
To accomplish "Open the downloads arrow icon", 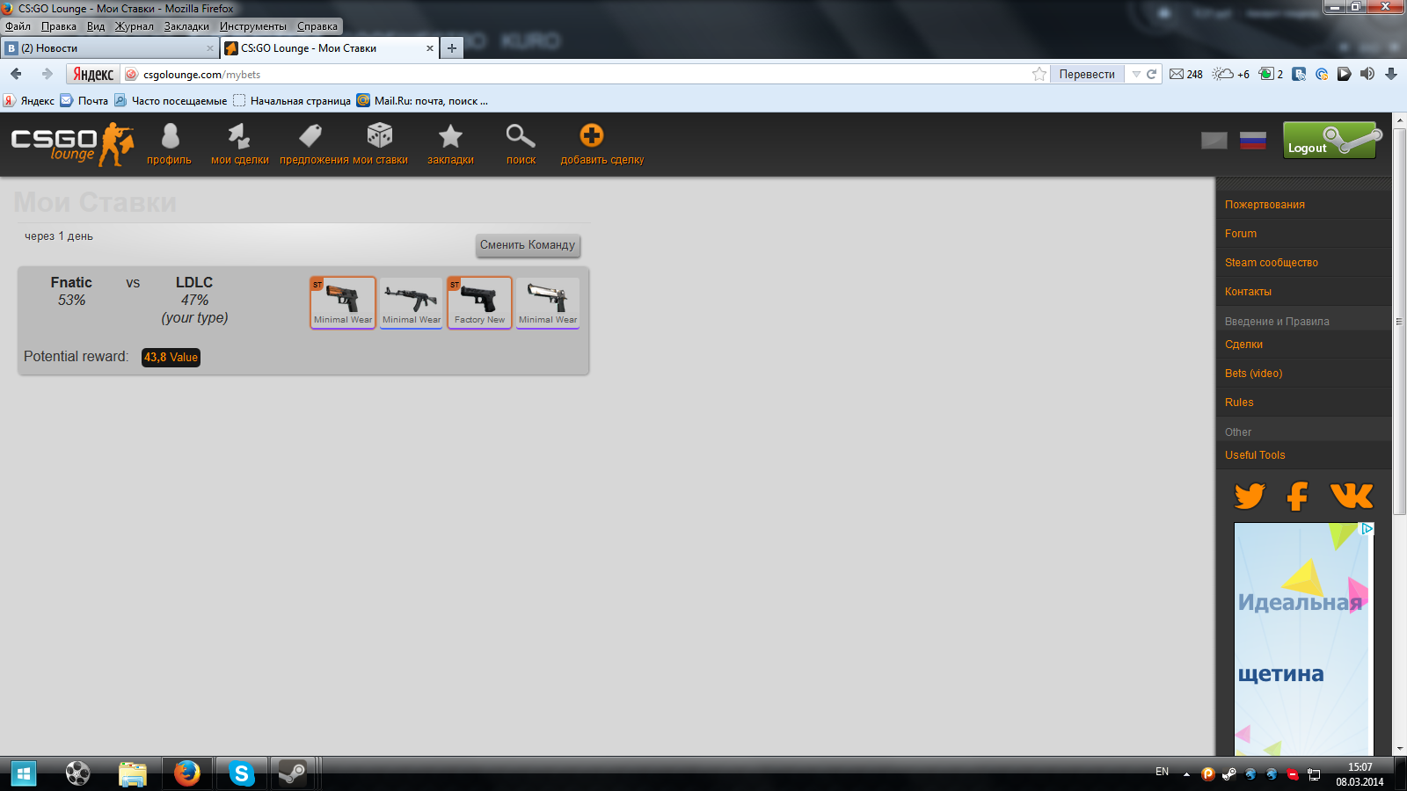I will [x=1391, y=75].
